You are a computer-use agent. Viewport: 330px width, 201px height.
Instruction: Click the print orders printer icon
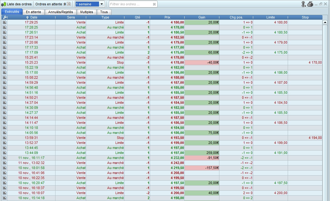310,4
